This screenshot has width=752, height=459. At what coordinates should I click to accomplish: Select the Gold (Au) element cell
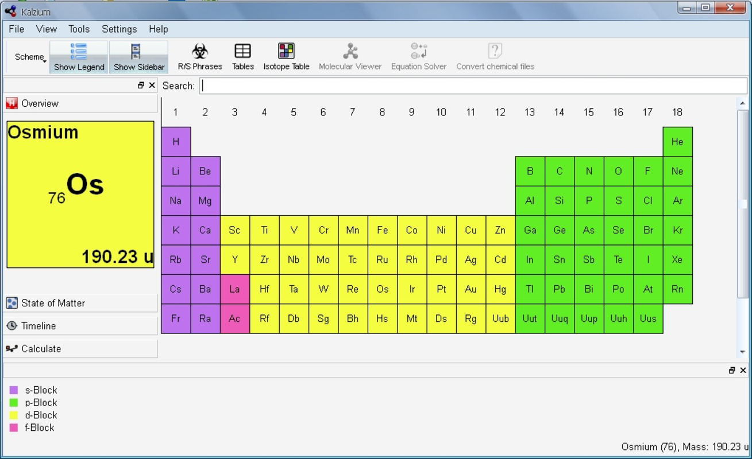471,289
